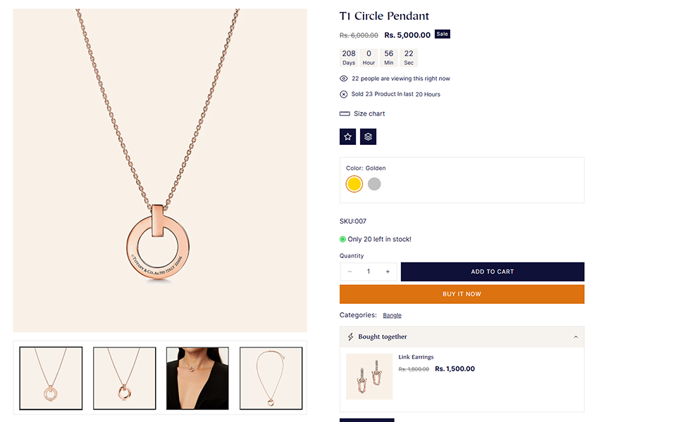Image resolution: width=680 pixels, height=422 pixels.
Task: Select the Golden color swatch
Action: [x=354, y=184]
